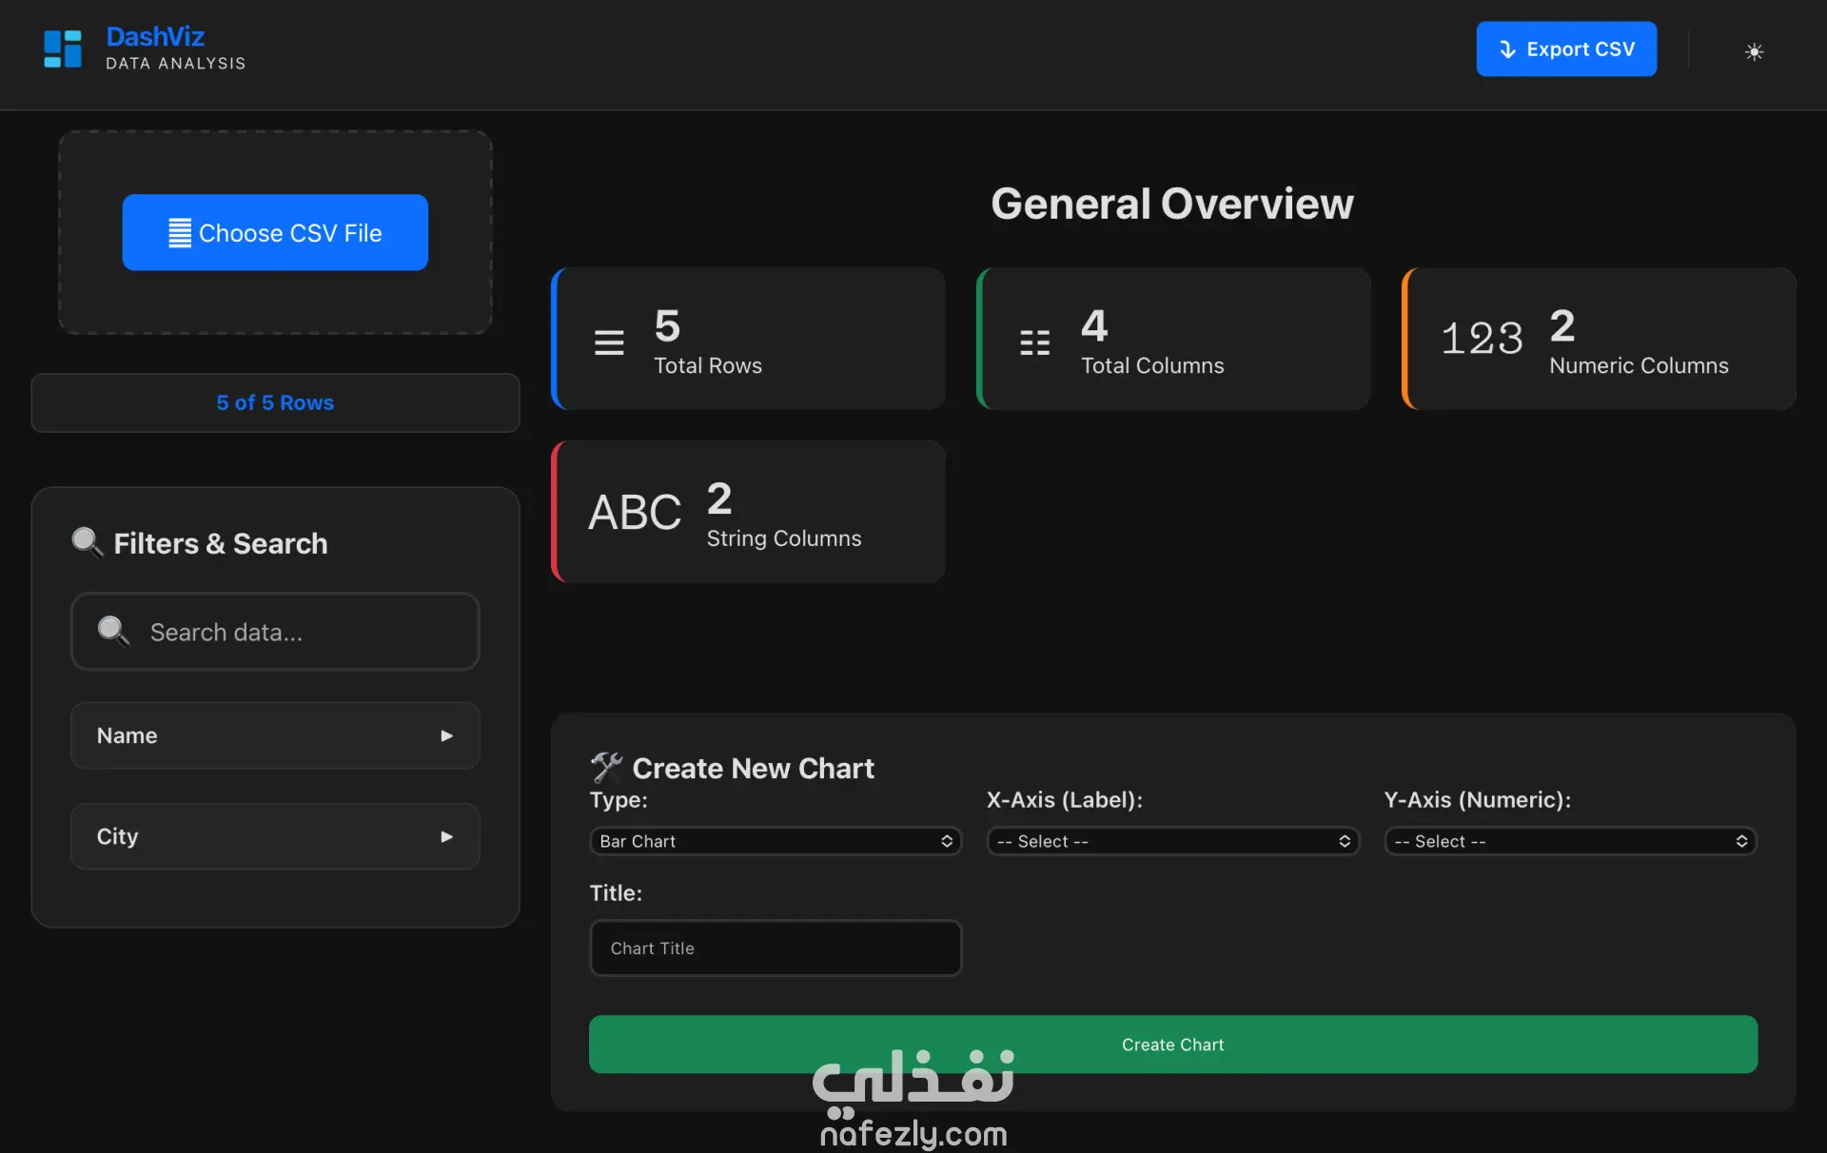The height and width of the screenshot is (1153, 1827).
Task: Click the 123 Numeric Columns icon
Action: coord(1482,339)
